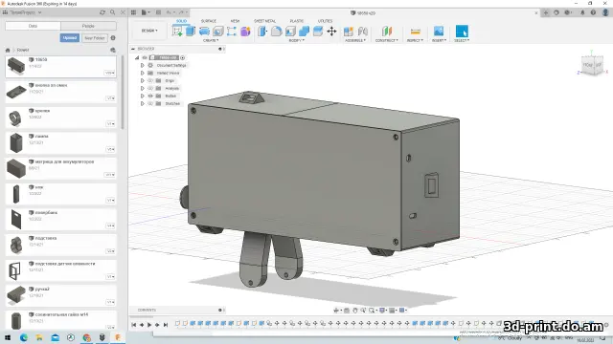Click the Save icon in top bar
613x344 pixels.
pyautogui.click(x=158, y=12)
